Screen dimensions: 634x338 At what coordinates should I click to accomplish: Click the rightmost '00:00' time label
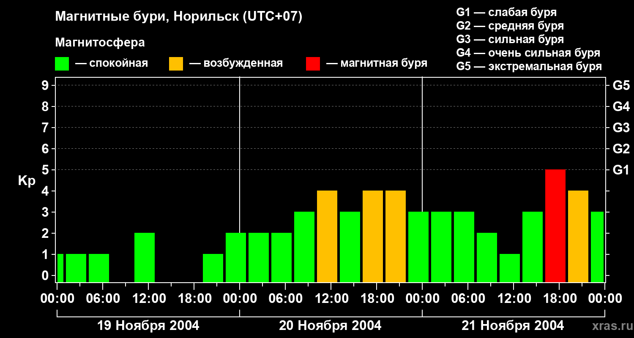point(605,299)
